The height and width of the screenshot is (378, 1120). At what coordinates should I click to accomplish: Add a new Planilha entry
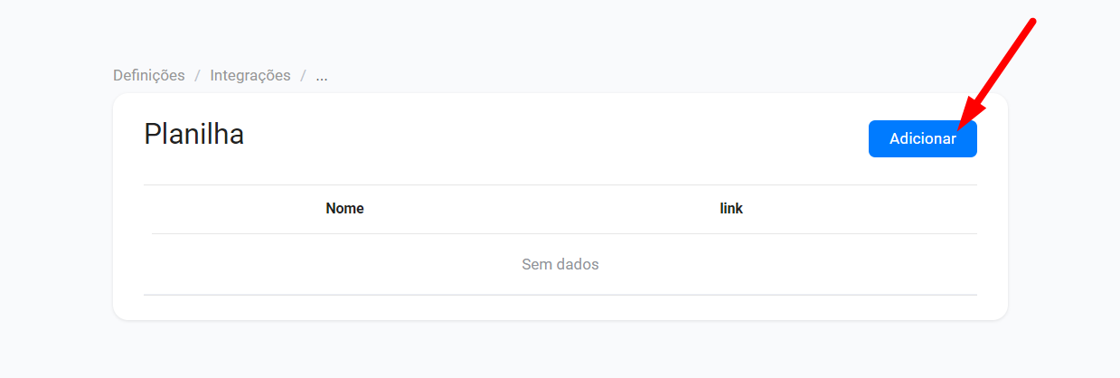tap(922, 139)
